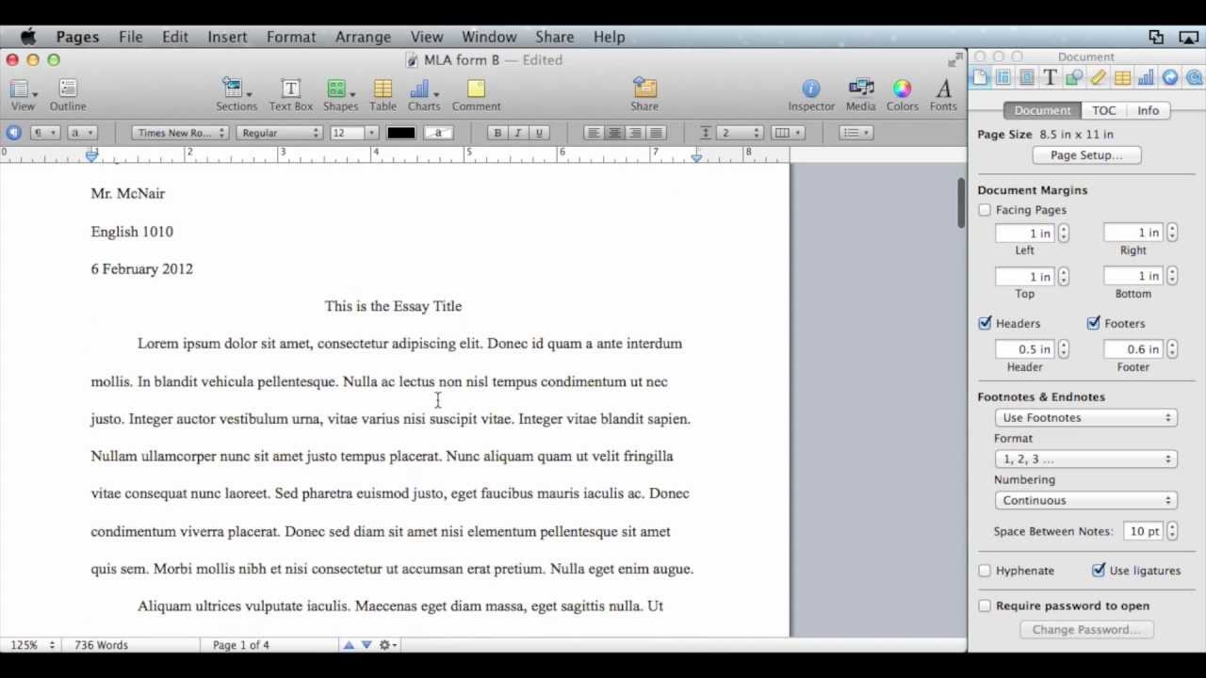
Task: Click the black text color swatch
Action: [400, 133]
